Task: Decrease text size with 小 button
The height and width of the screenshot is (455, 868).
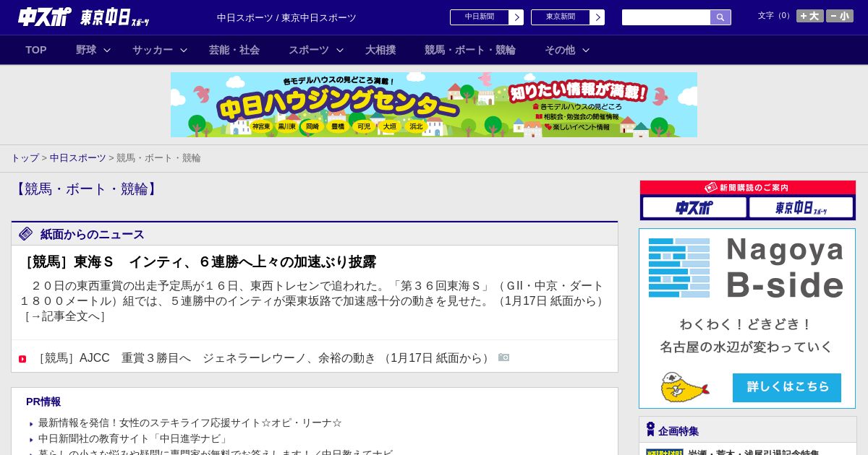Action: [840, 16]
